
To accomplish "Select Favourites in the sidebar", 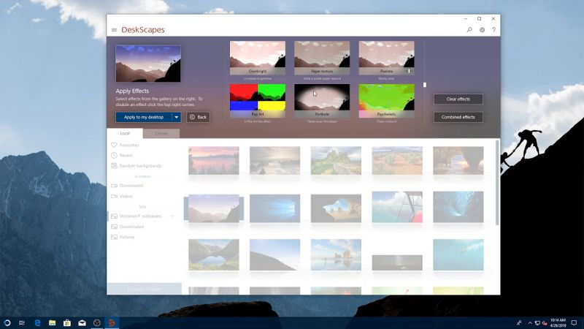I will pyautogui.click(x=129, y=145).
